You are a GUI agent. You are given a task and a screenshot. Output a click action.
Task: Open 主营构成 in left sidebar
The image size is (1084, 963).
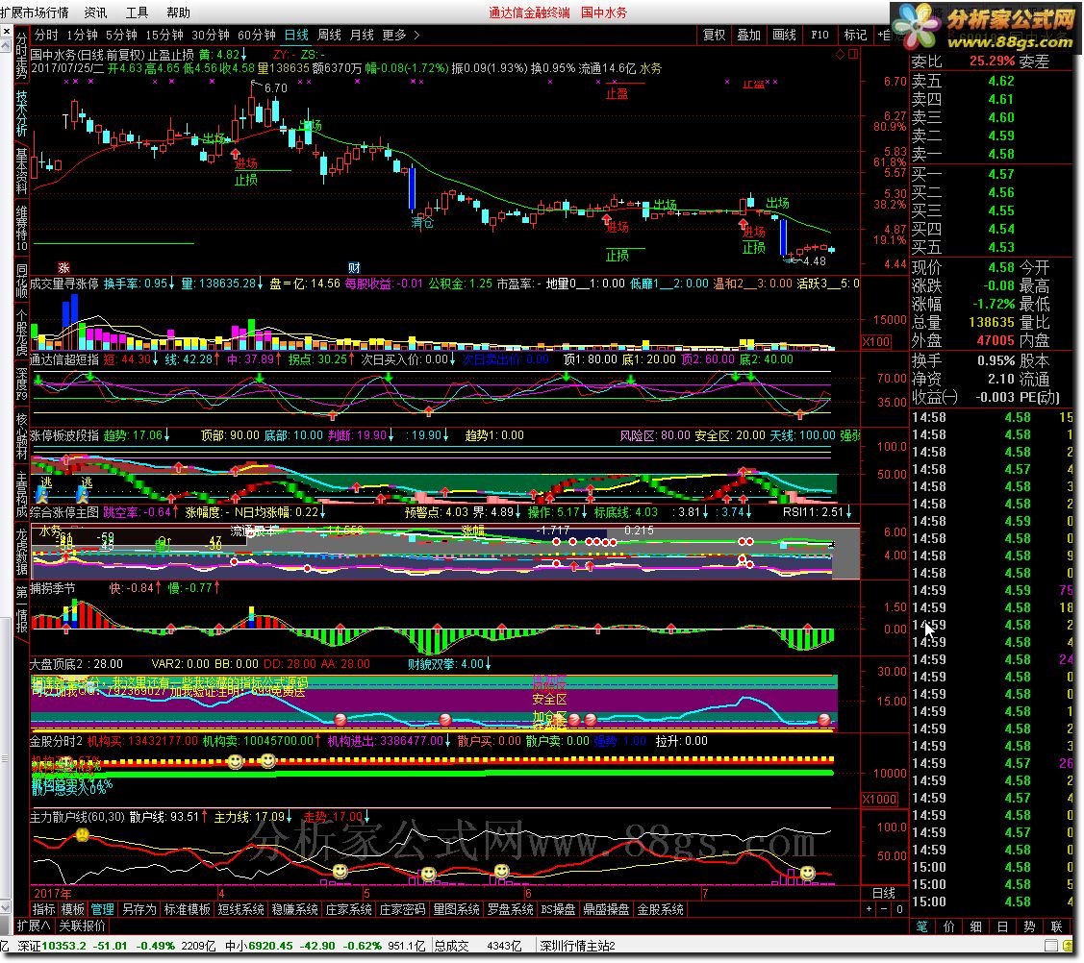coord(21,495)
